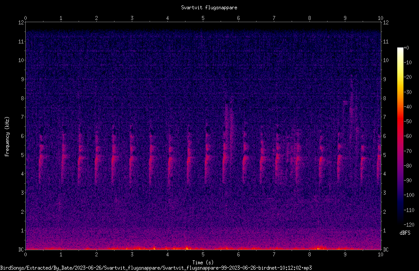419x271 pixels.
Task: Click the '-40' value on the color scale
Action: [407, 107]
